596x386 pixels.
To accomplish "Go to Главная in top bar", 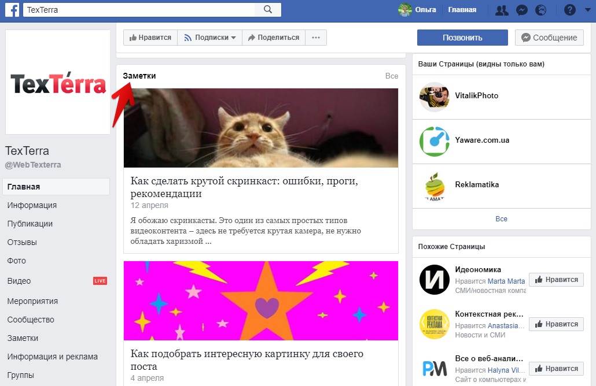I will tap(462, 10).
